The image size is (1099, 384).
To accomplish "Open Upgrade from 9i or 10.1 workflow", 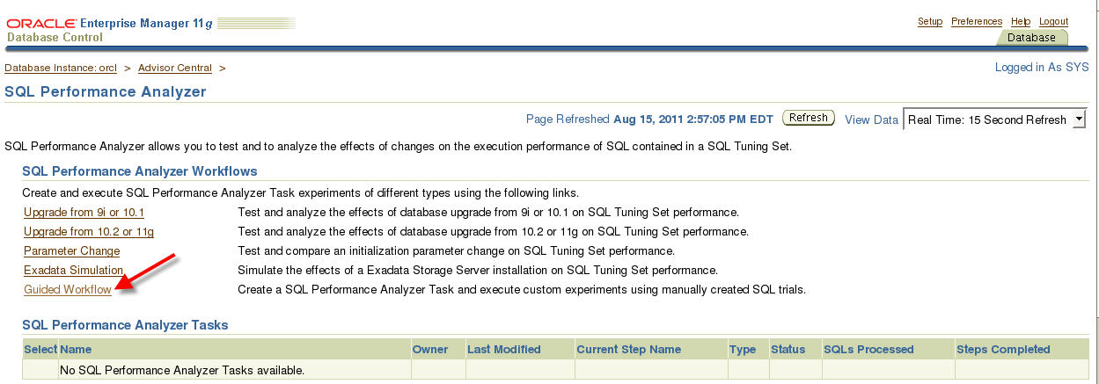I will click(x=84, y=213).
